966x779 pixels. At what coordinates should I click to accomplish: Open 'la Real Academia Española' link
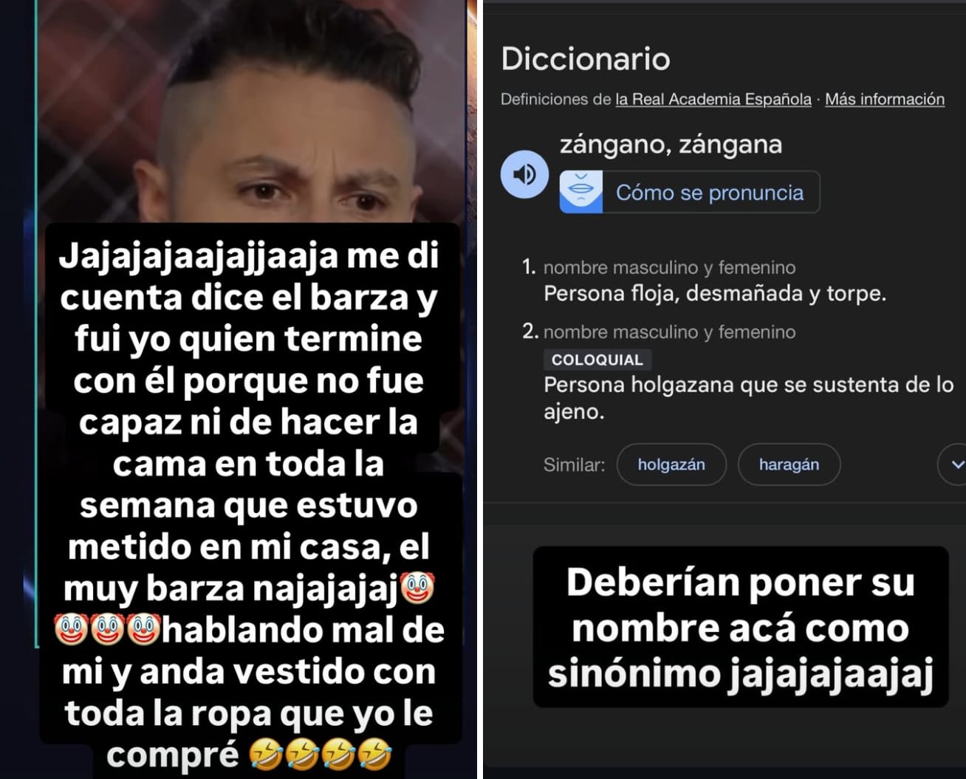[713, 99]
